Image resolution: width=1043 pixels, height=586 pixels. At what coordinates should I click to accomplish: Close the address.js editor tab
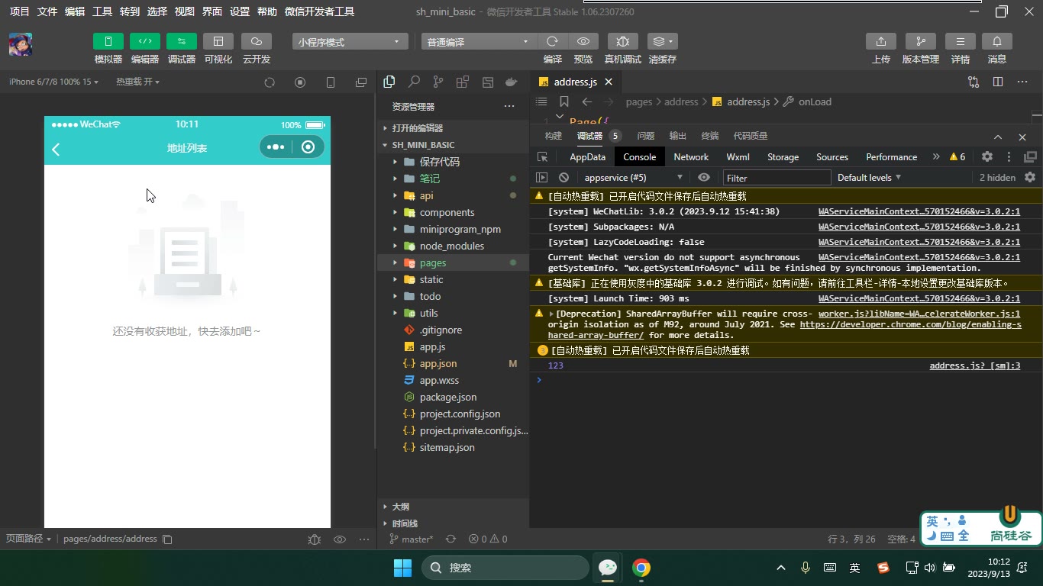pyautogui.click(x=609, y=82)
